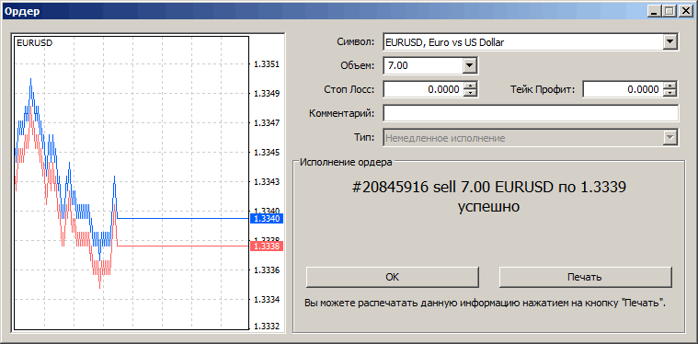Minimize the Ордер window
Viewport: 698px width, 344px height.
[x=655, y=12]
